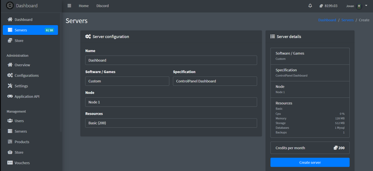Open the Vouchers management page
Screen dimensions: 373x171
(x=22, y=163)
